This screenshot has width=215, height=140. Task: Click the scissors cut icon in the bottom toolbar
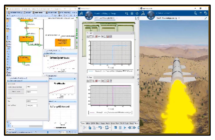[85, 127]
